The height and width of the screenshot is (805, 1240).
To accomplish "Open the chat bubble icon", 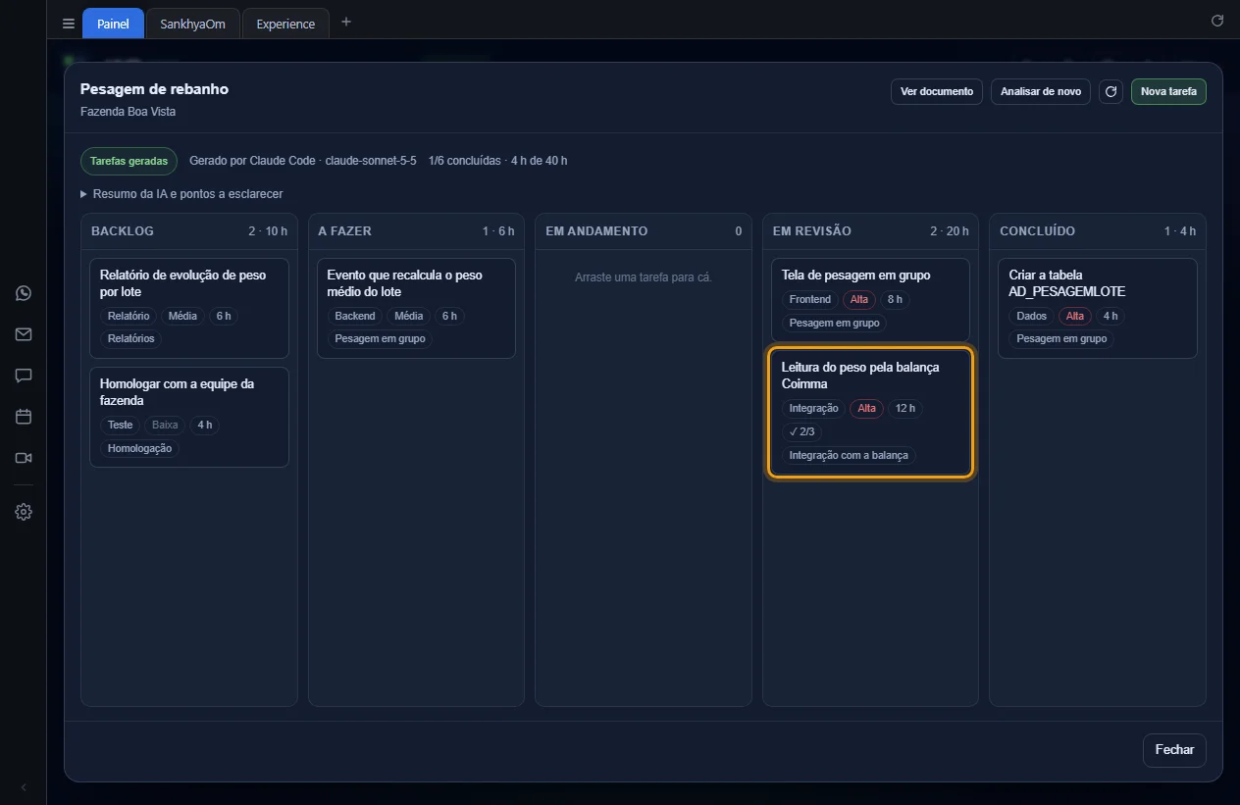I will (24, 376).
